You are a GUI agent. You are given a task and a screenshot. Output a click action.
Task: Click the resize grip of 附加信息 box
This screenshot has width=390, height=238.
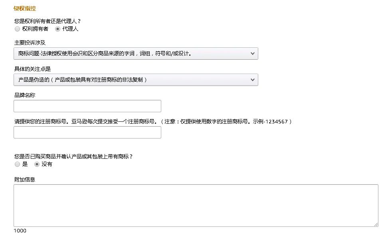(x=376, y=224)
